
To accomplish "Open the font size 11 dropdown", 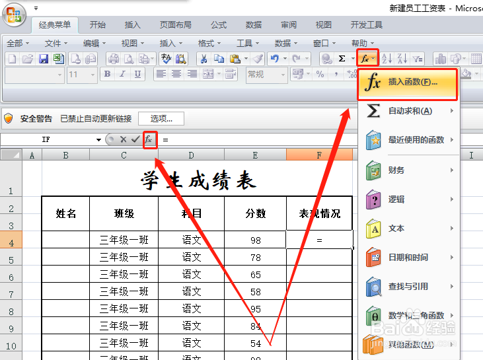I will point(93,75).
